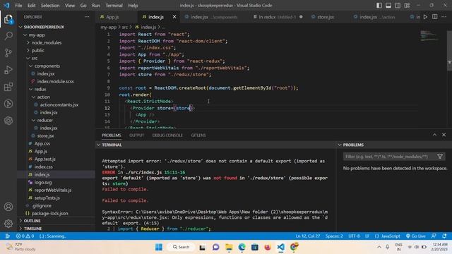Switch to the store.jsx editor tab

tap(326, 17)
